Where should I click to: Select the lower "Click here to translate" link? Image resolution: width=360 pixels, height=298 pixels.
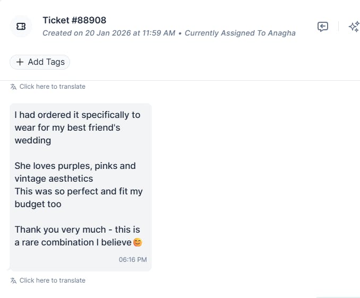[52, 280]
